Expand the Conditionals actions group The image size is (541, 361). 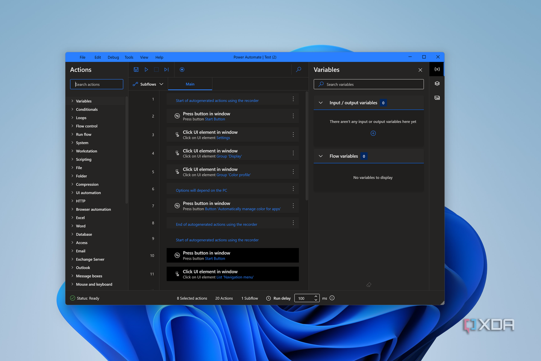tap(72, 109)
